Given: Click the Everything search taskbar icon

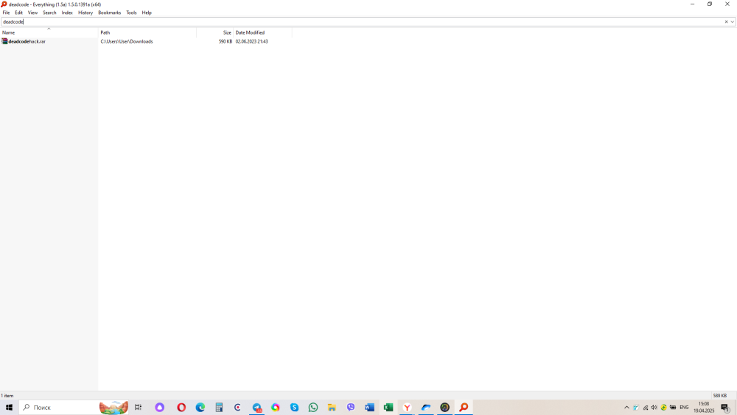Looking at the screenshot, I should pyautogui.click(x=464, y=408).
